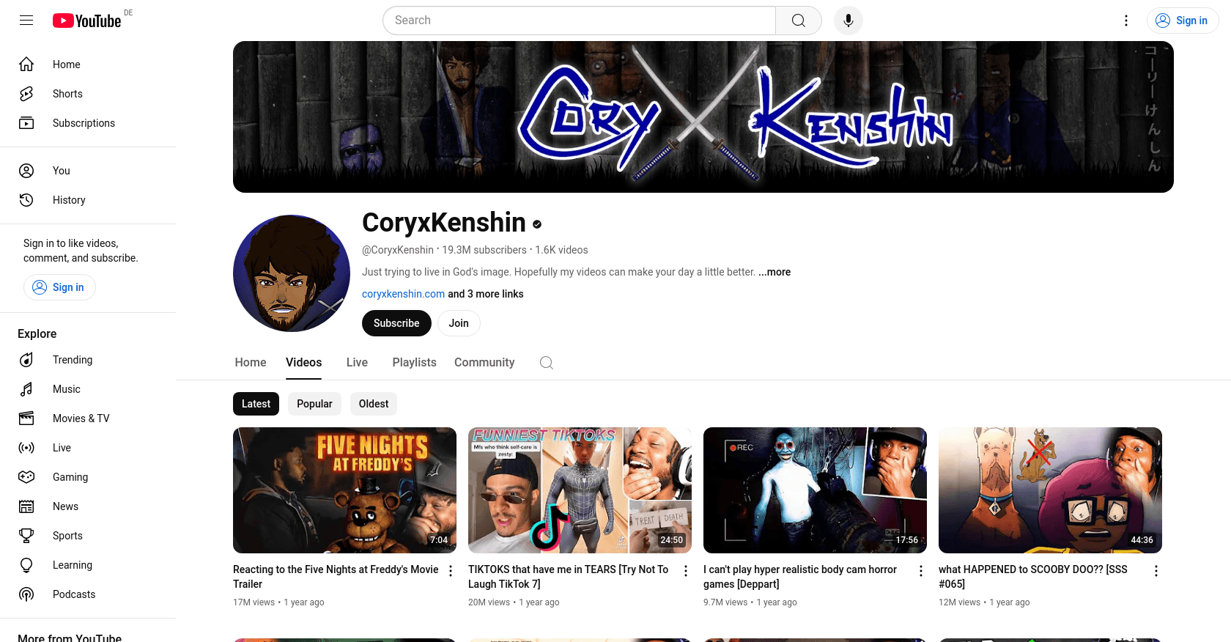Viewport: 1231px width, 642px height.
Task: Click the channel search magnifier icon
Action: (546, 363)
